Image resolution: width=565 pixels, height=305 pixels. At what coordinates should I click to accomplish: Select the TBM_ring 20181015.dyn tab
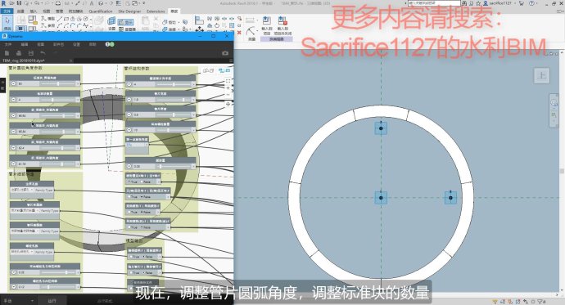tap(24, 61)
